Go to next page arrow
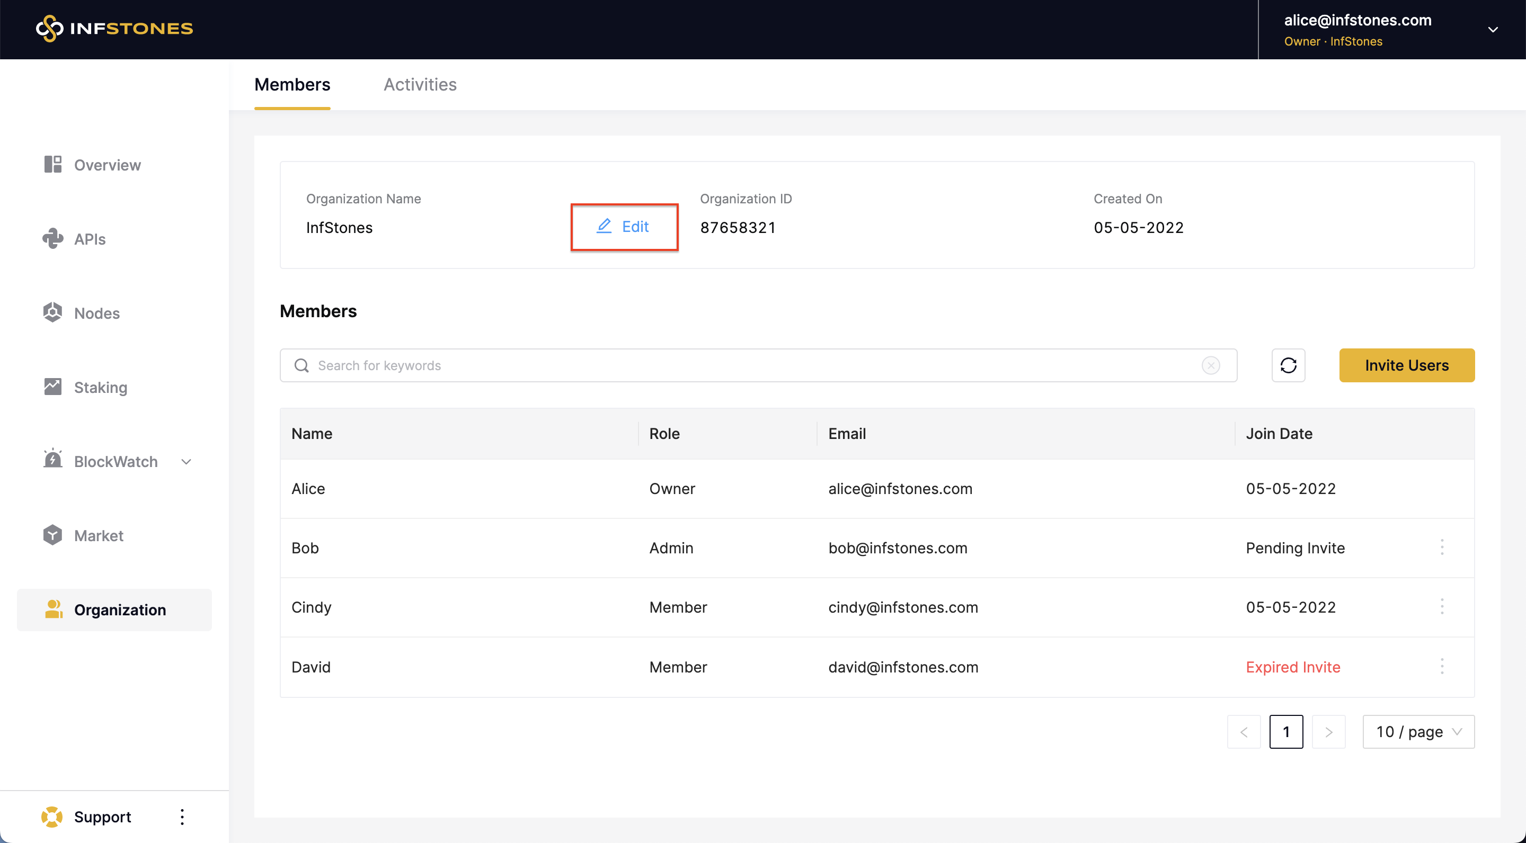Image resolution: width=1526 pixels, height=843 pixels. click(x=1328, y=732)
